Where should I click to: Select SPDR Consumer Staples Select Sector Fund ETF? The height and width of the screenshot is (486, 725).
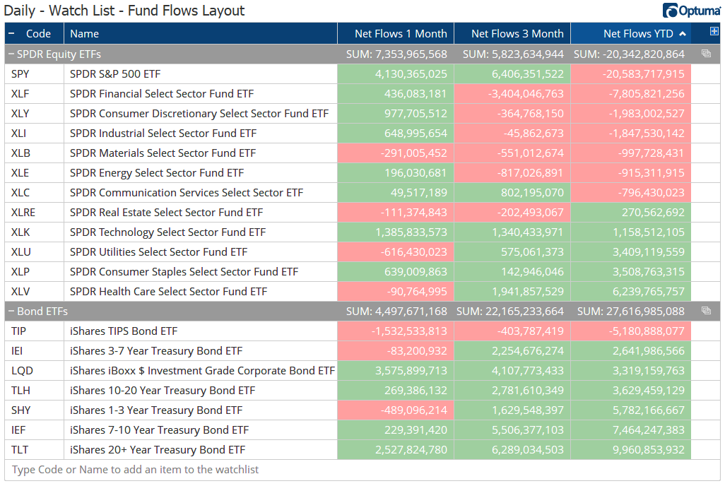(x=184, y=272)
